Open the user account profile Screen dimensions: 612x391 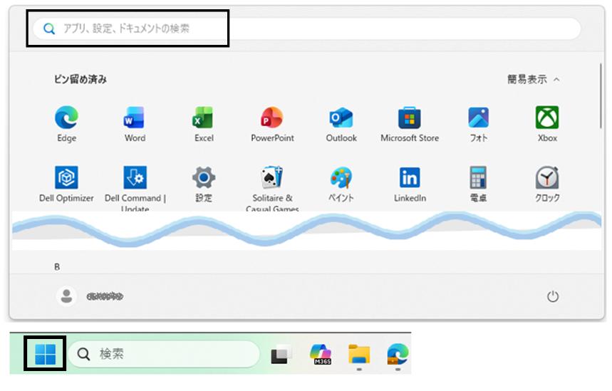[90, 296]
